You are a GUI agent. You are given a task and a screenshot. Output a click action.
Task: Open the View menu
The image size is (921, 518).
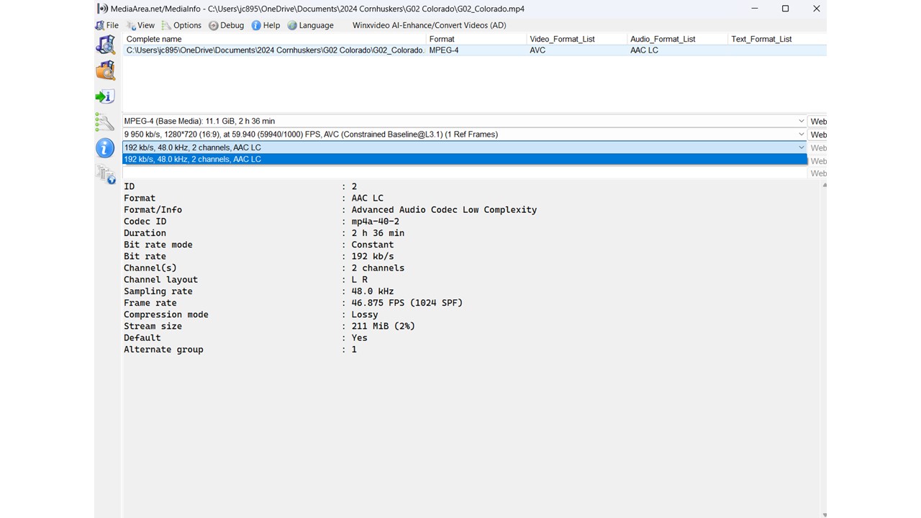(x=141, y=25)
